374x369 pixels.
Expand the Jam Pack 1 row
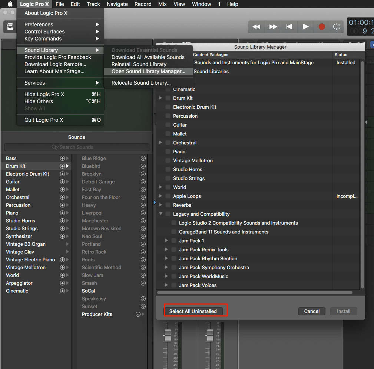pyautogui.click(x=166, y=241)
